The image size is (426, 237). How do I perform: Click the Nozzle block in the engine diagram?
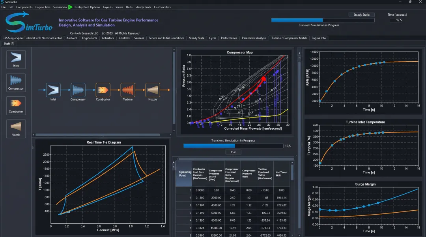pyautogui.click(x=152, y=90)
